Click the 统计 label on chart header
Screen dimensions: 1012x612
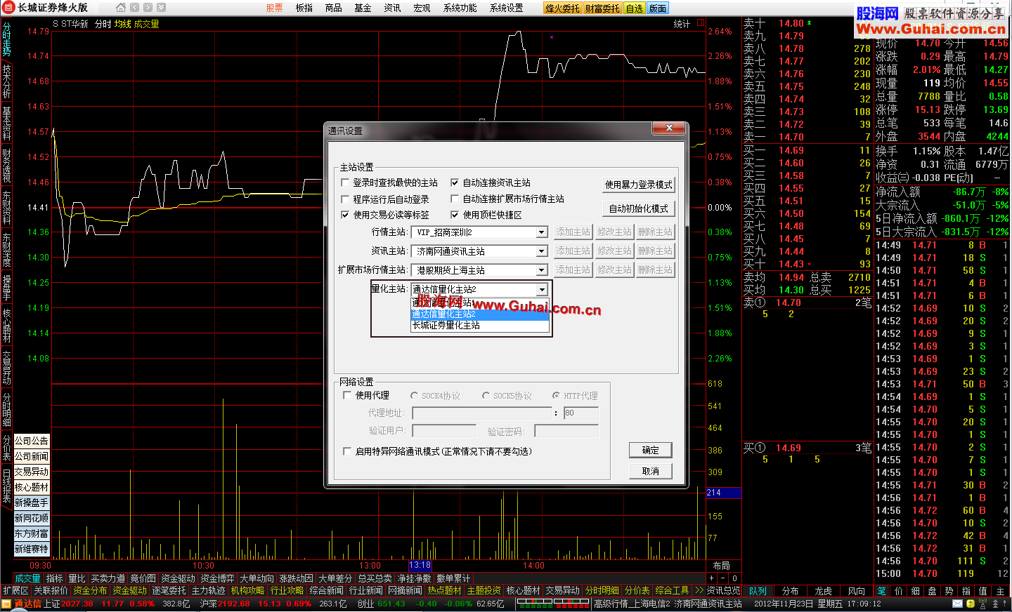click(682, 24)
